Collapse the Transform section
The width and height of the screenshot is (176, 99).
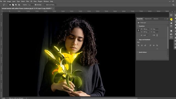[x=137, y=26]
